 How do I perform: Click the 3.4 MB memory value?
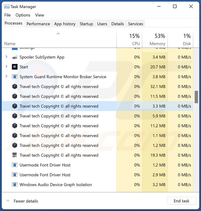[x=159, y=57]
